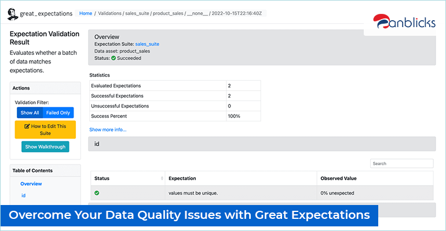Click green check icon in id table row

click(97, 193)
